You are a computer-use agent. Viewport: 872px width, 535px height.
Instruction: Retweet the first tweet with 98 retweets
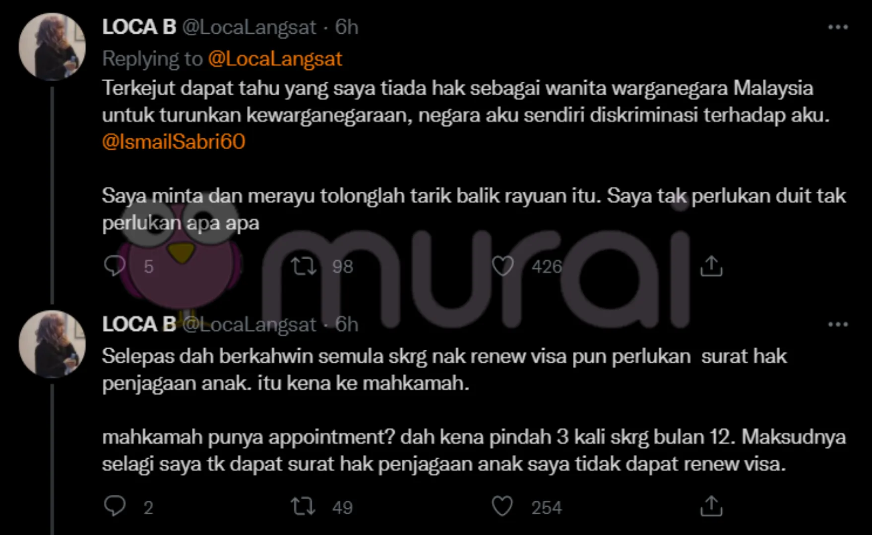(x=303, y=266)
